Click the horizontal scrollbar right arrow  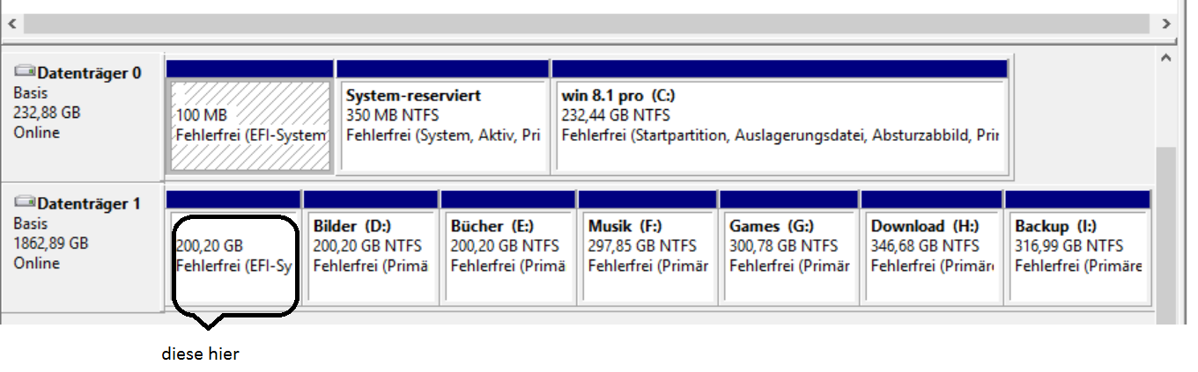(1167, 24)
